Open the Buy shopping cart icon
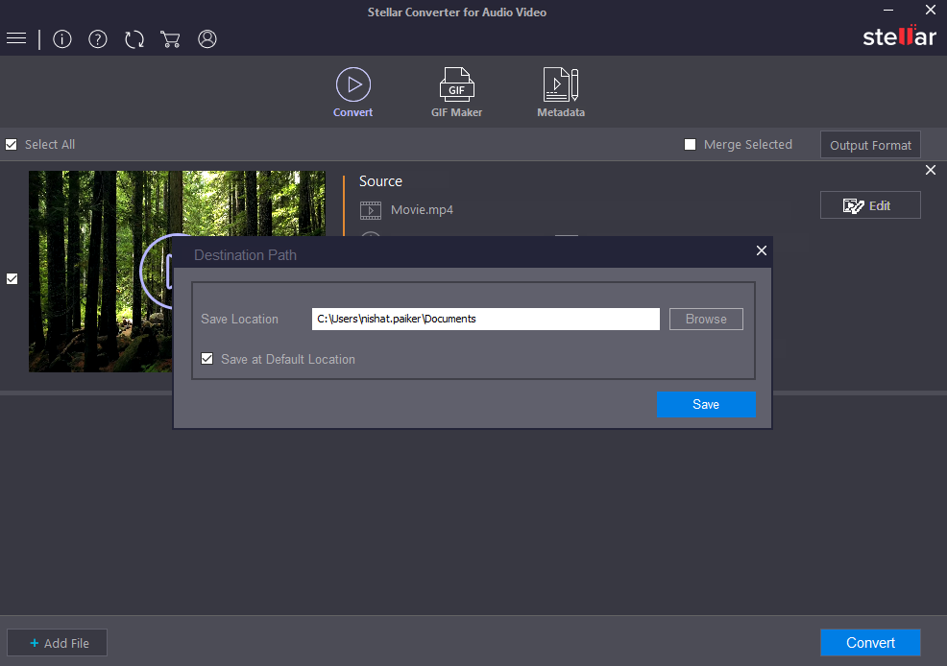 click(x=170, y=39)
